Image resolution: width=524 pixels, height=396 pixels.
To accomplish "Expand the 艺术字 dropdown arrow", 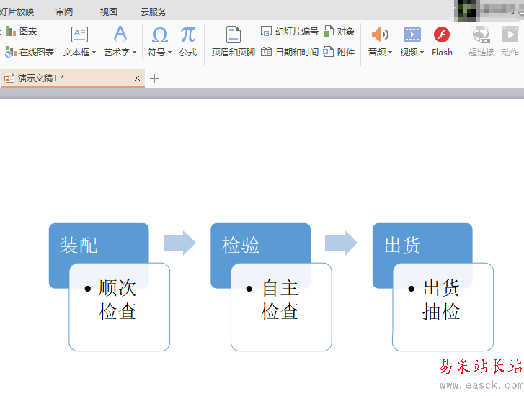I will click(x=134, y=53).
